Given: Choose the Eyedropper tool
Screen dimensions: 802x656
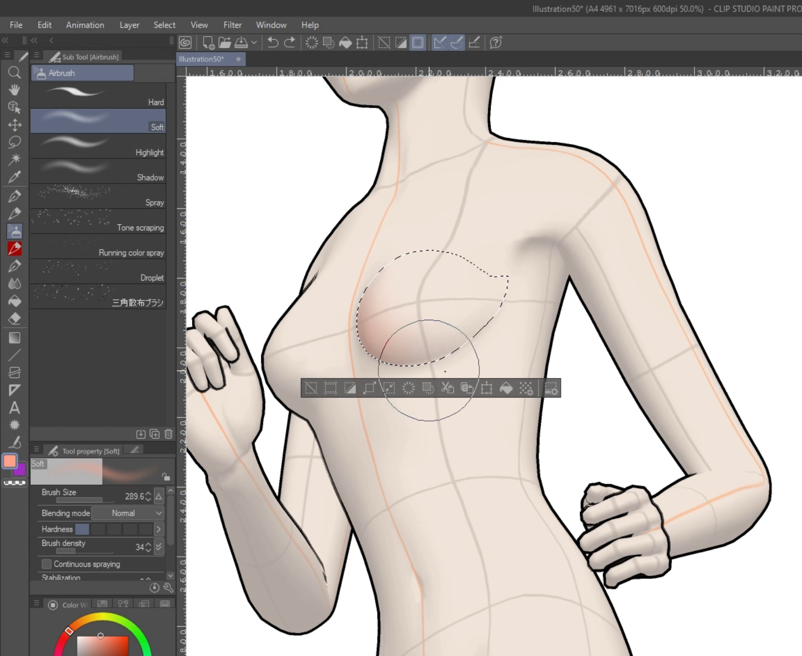Looking at the screenshot, I should pyautogui.click(x=14, y=177).
